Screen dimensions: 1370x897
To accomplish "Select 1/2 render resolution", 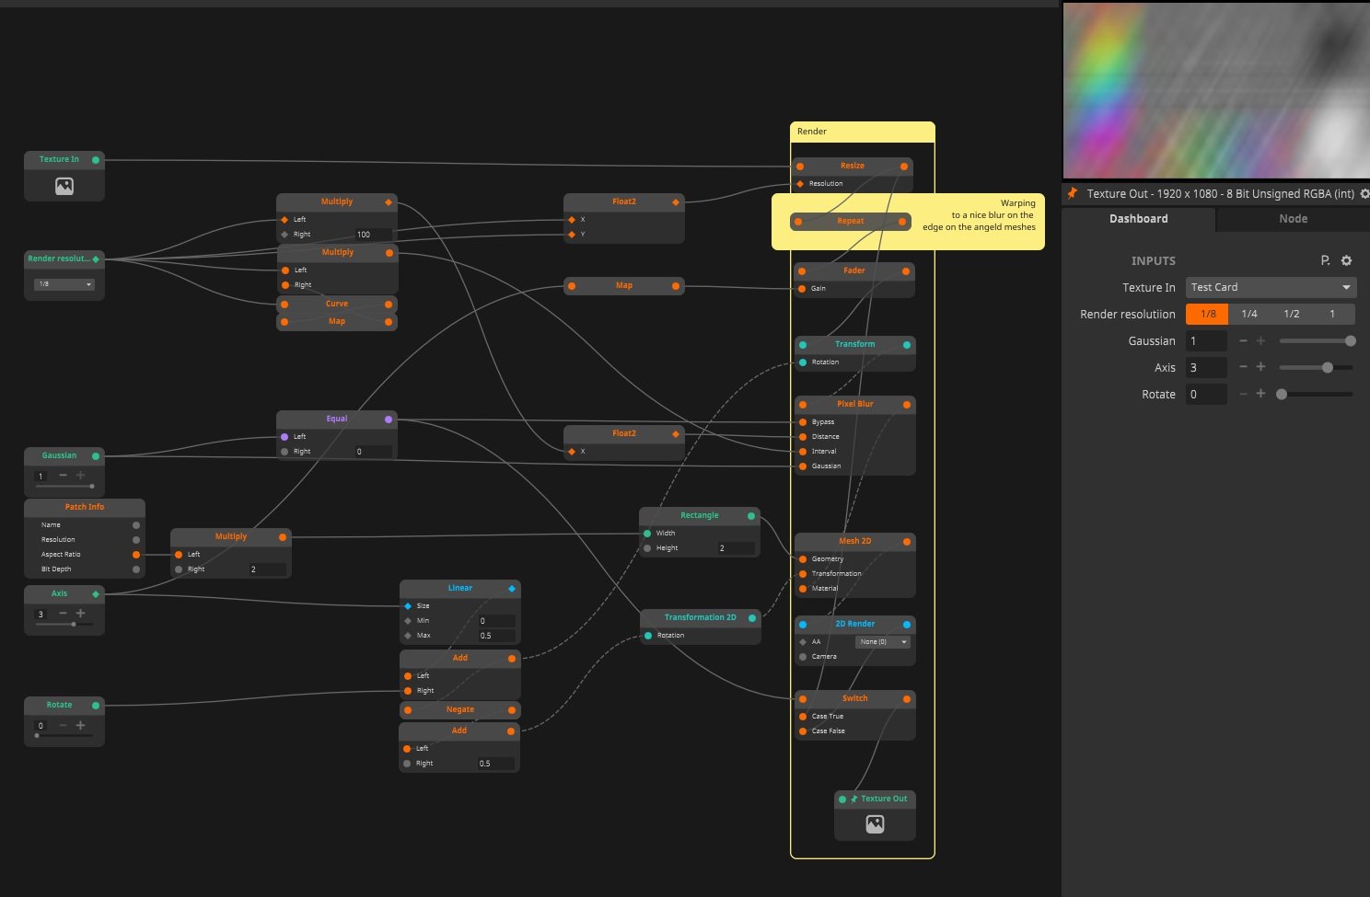I will (1292, 314).
